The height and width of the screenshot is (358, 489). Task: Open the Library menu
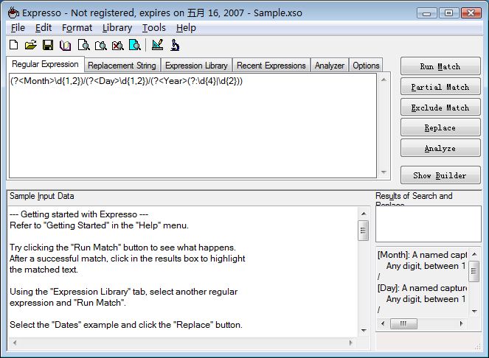point(117,28)
